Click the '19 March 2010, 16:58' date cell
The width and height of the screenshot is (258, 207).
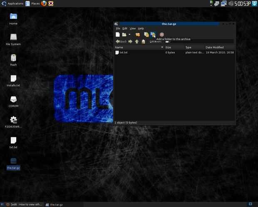click(x=220, y=52)
